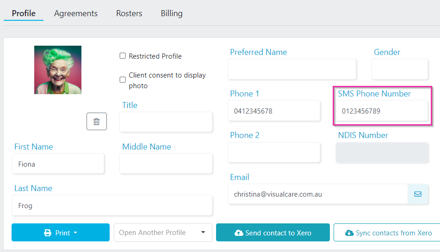Focus the First Name field containing Fiona
Image resolution: width=440 pixels, height=252 pixels.
pos(58,163)
